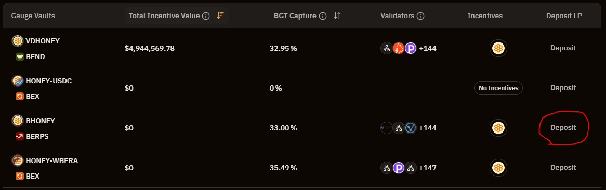606x190 pixels.
Task: Click the blue checkmark validator icon in BHONEY row
Action: 411,128
